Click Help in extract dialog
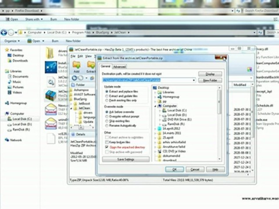Screen dimensions: 279x209 [215, 169]
